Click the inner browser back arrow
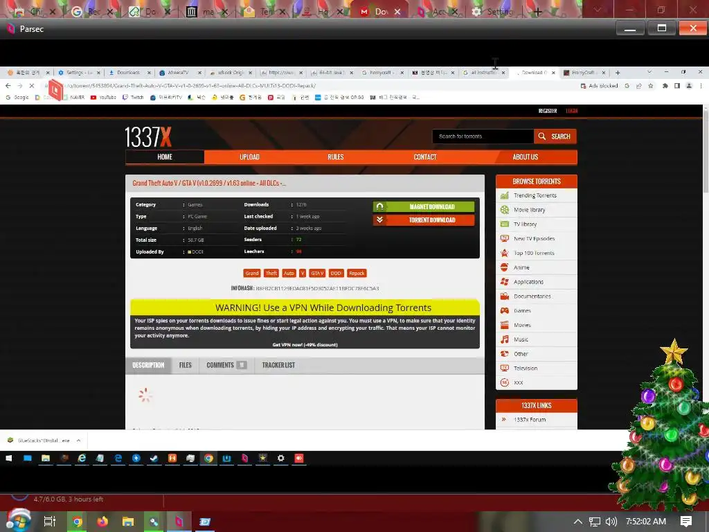Screen dimensions: 709x532 point(8,85)
